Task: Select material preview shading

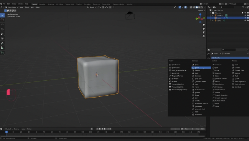Action: click(199, 7)
